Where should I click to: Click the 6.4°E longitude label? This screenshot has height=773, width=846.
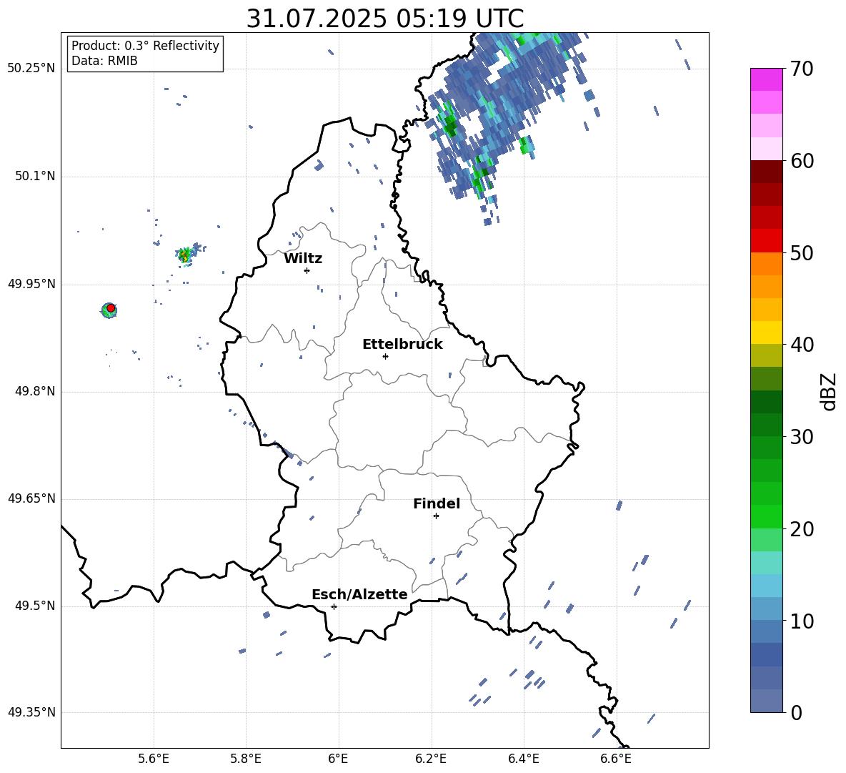pos(524,759)
